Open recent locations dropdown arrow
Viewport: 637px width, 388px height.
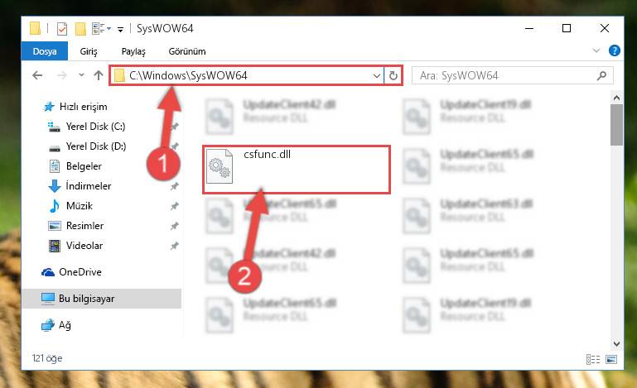(81, 74)
